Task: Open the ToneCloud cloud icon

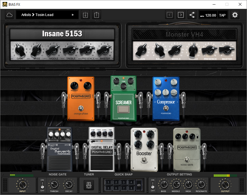Action: click(9, 15)
